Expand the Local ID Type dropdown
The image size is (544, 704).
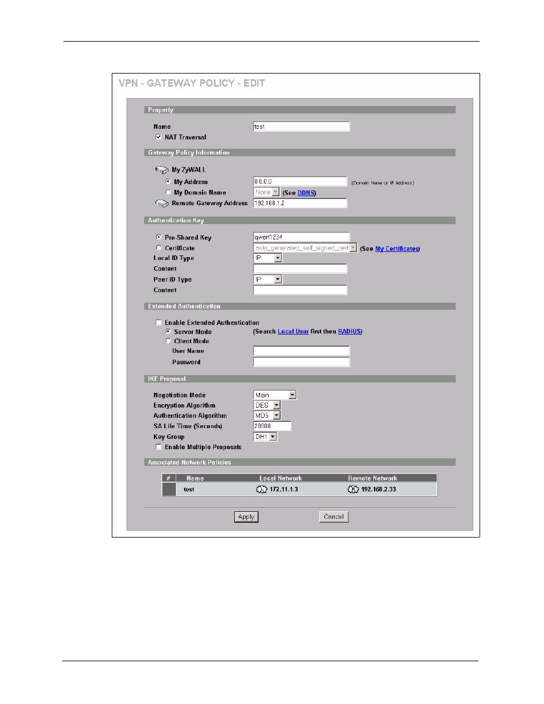(267, 258)
